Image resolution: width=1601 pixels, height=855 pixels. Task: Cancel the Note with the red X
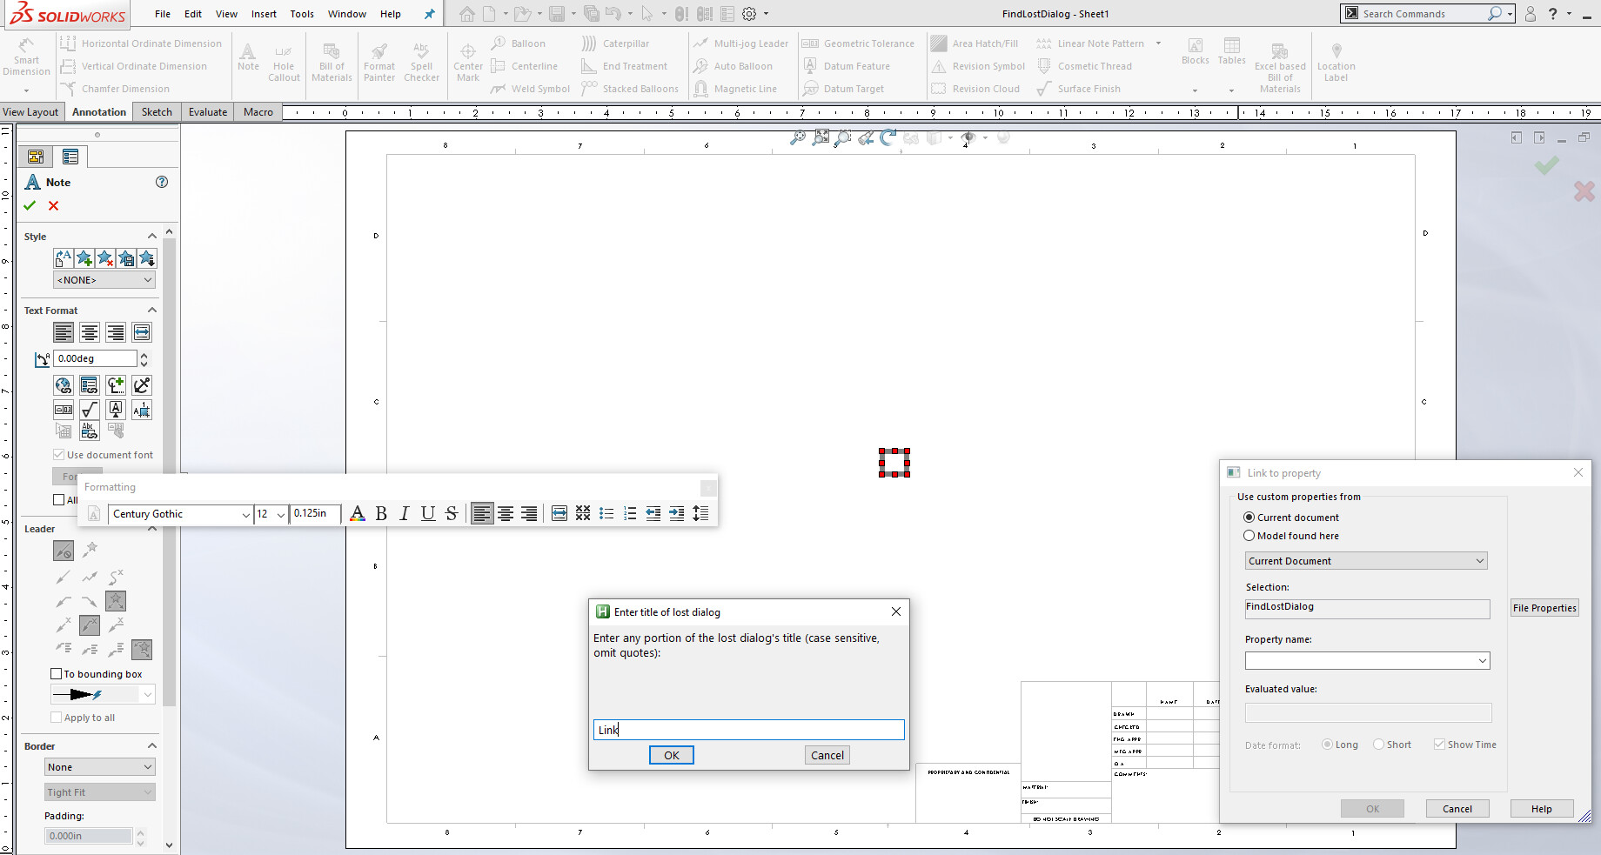click(54, 206)
